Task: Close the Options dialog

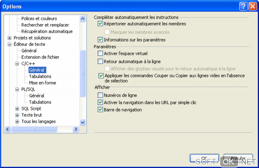Action: pos(252,6)
